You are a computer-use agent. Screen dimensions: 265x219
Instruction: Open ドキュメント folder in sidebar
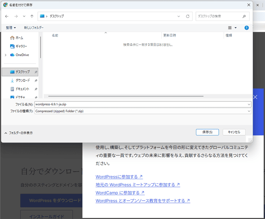[22, 89]
